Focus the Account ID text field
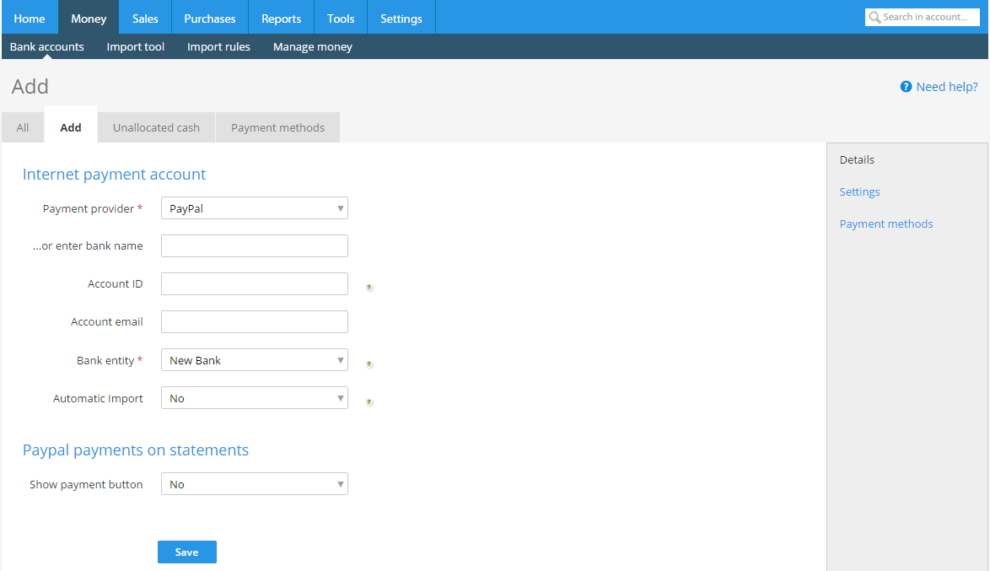The image size is (990, 571). pos(254,284)
